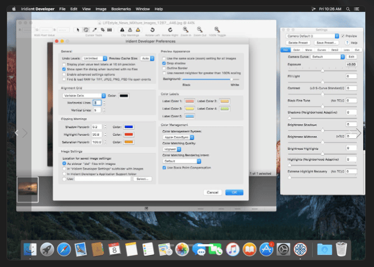This screenshot has height=267, width=374.
Task: Open Color Management System Apple ColorSync dropdown
Action: [179, 137]
